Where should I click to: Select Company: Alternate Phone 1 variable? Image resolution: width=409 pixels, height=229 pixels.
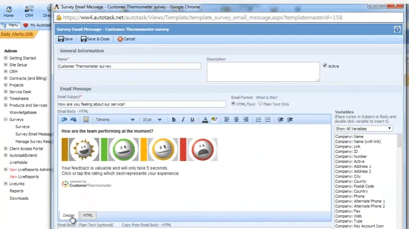pyautogui.click(x=360, y=201)
